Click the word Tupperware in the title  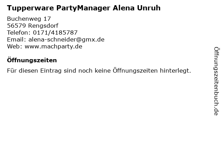(31, 8)
